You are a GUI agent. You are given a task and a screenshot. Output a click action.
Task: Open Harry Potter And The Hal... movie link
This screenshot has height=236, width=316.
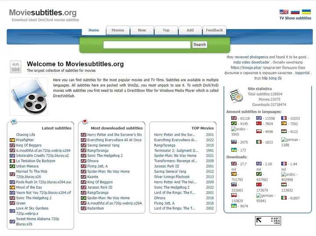[175, 182]
